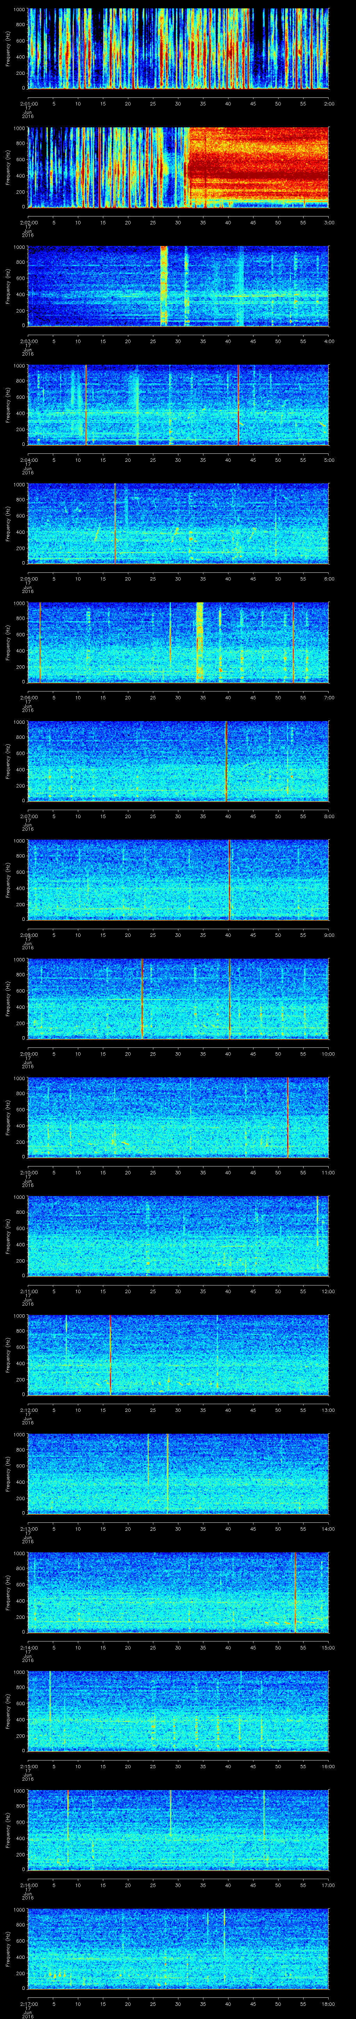Choose the spectrogram panel starting at 2:11:00

[178, 1236]
